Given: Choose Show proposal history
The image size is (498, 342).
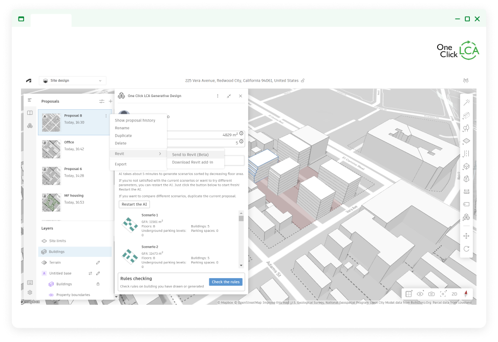Looking at the screenshot, I should (x=135, y=120).
